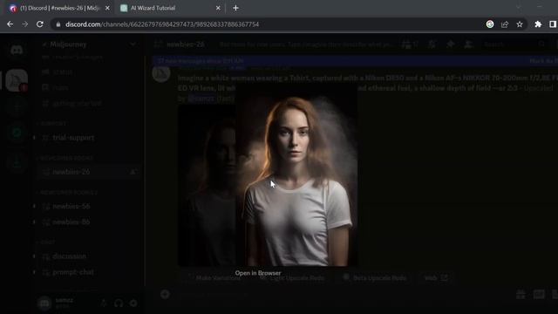The width and height of the screenshot is (558, 314).
Task: Select the Midjourney server icon
Action: click(17, 80)
